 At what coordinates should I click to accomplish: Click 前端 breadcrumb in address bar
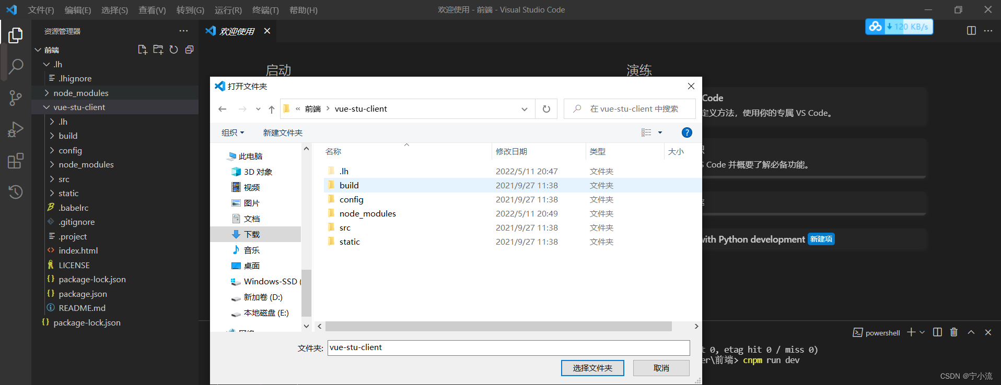(313, 109)
